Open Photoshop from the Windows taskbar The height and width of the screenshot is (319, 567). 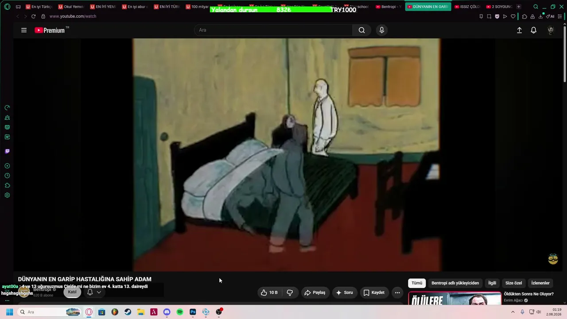(x=193, y=312)
